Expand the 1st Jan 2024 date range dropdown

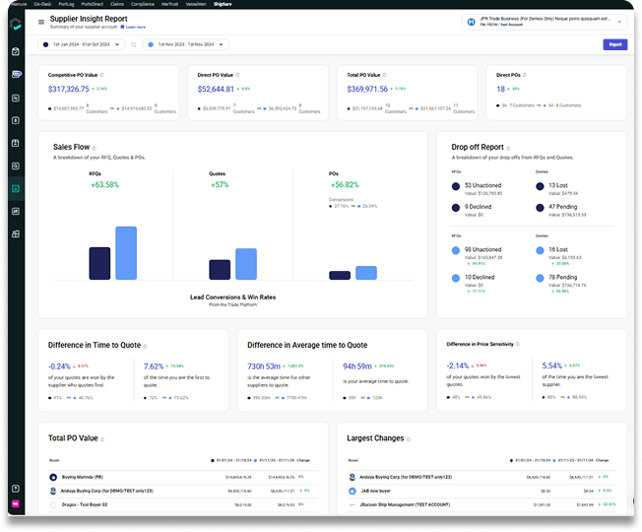pyautogui.click(x=81, y=44)
